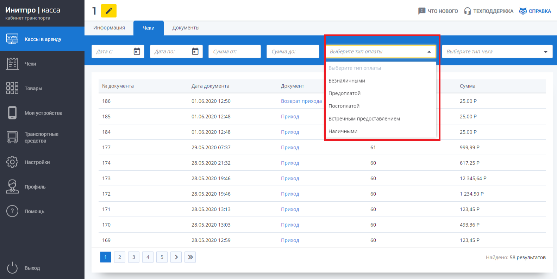Open the Кассы в аренду www icon
The width and height of the screenshot is (557, 279).
point(12,39)
